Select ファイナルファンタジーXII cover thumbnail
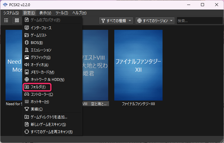 138,65
